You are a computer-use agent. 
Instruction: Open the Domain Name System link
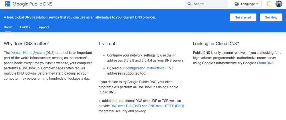click(x=27, y=53)
